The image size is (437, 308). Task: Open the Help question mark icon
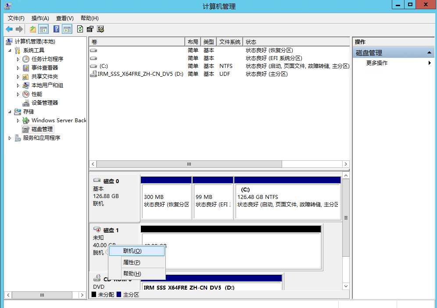(x=56, y=29)
